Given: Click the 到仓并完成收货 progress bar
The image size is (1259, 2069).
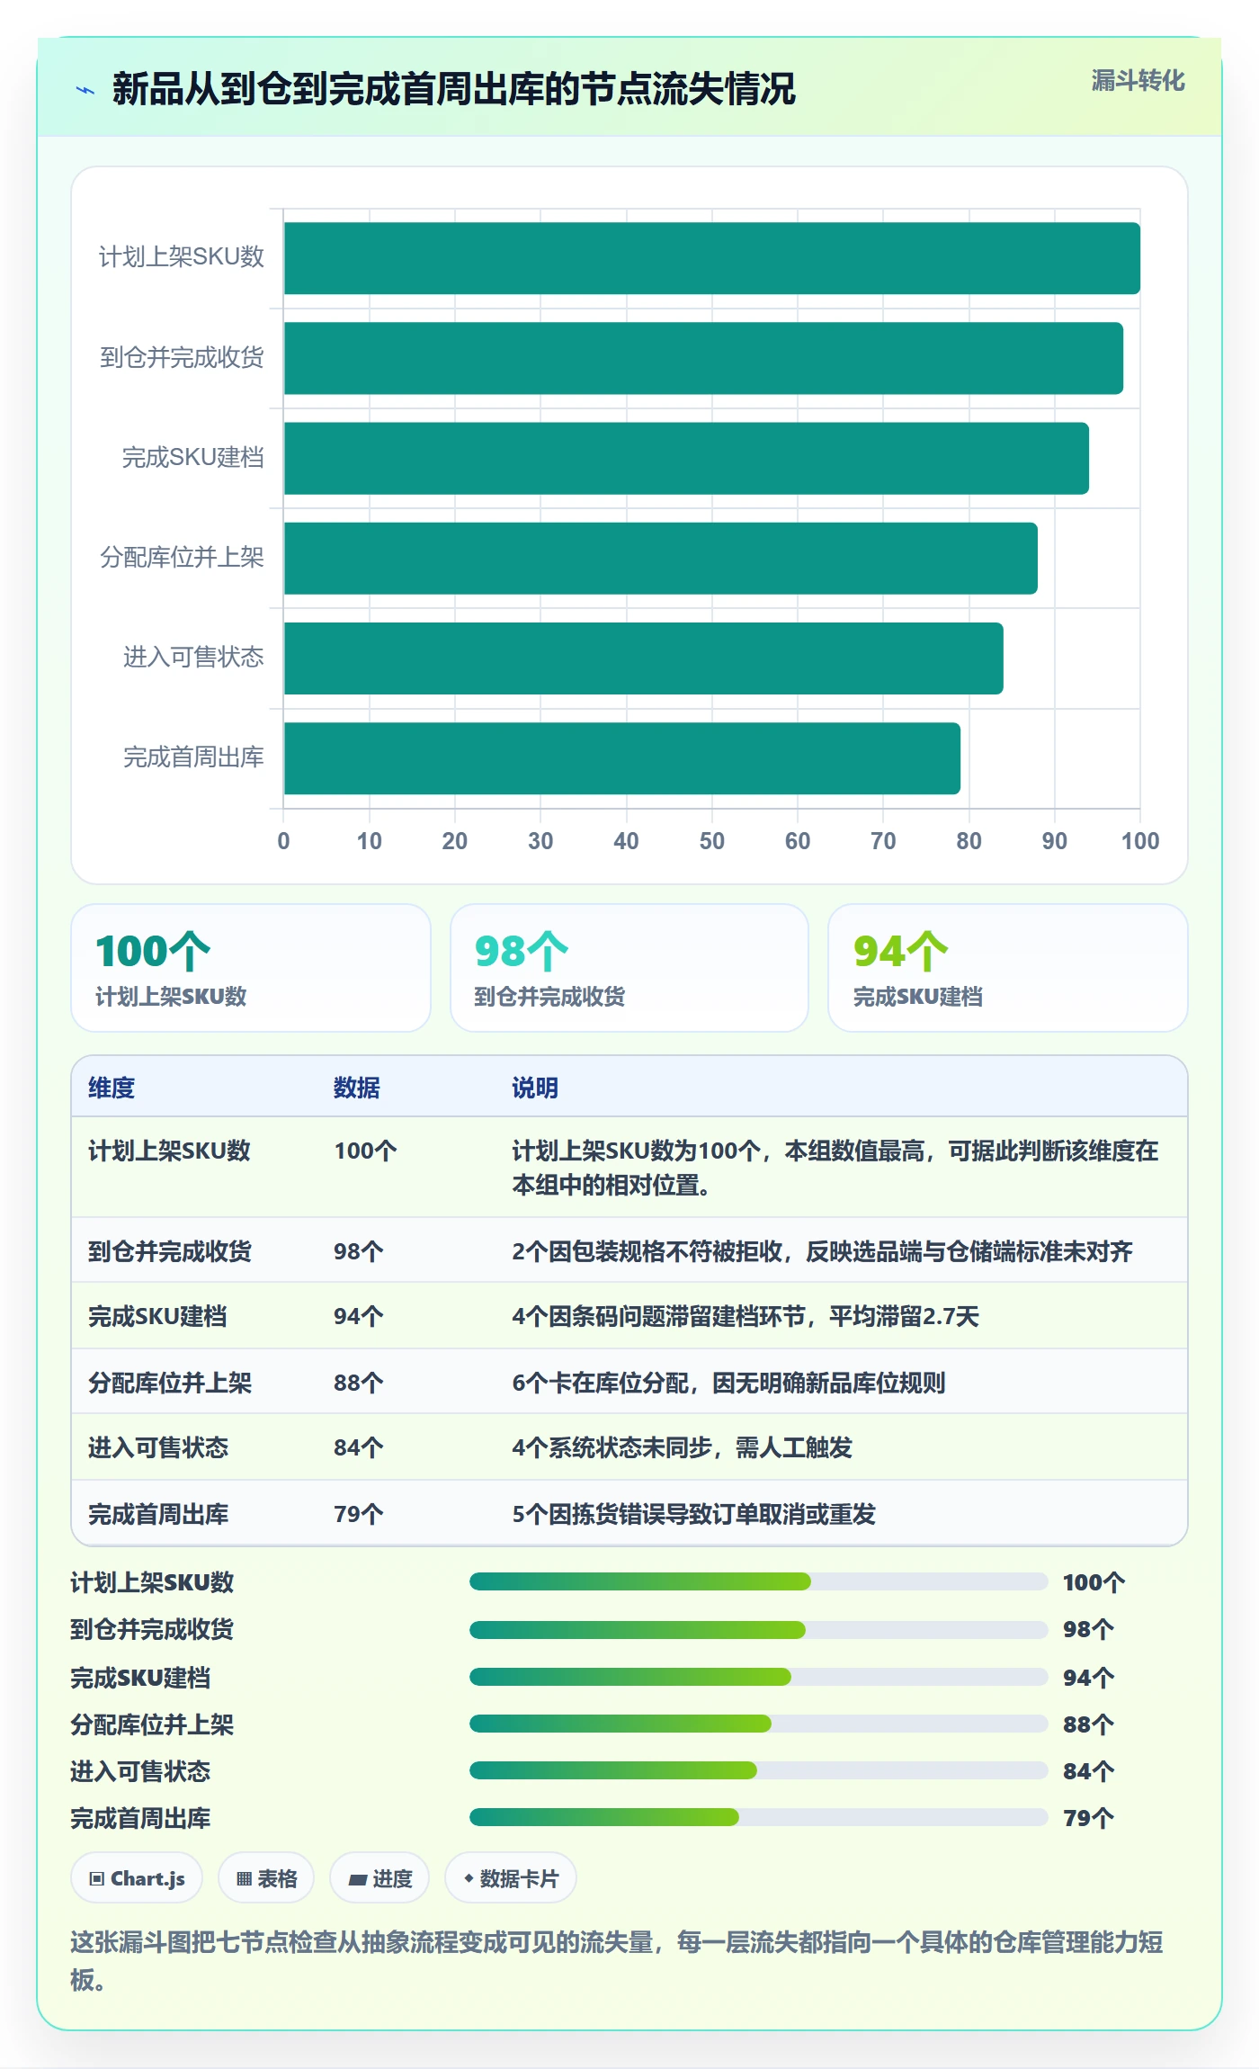Looking at the screenshot, I should coord(758,1629).
